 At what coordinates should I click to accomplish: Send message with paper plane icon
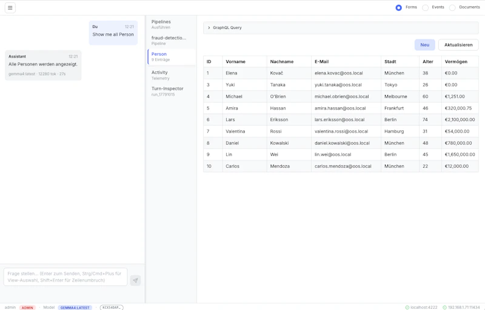coord(135,280)
